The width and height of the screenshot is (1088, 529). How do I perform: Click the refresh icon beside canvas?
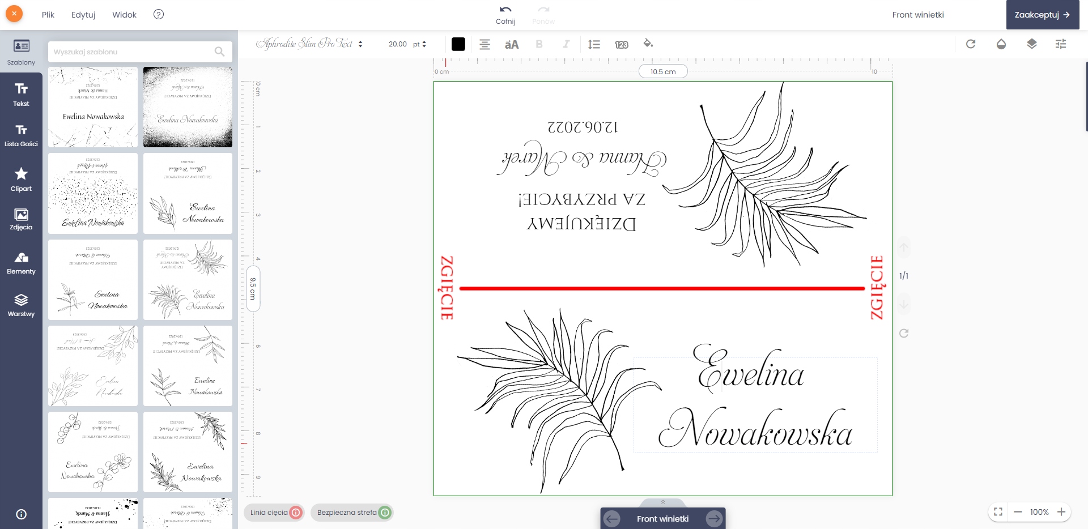click(x=904, y=333)
